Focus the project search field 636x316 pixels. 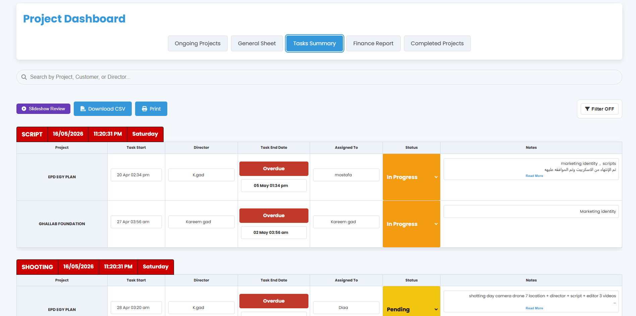319,77
